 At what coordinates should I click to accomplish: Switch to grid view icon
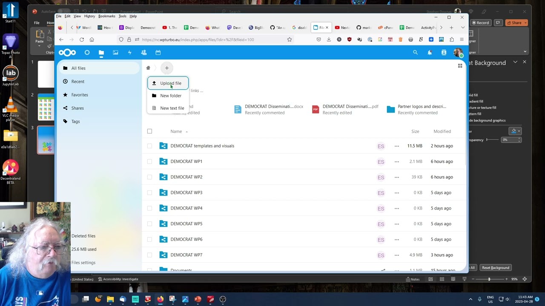(460, 66)
